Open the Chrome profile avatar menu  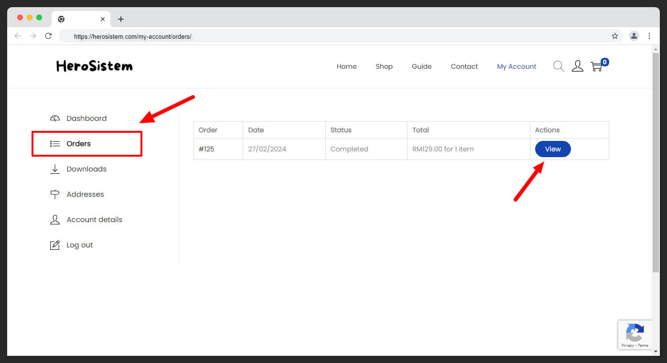tap(634, 36)
